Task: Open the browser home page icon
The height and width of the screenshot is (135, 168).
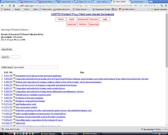Action: click(14, 6)
